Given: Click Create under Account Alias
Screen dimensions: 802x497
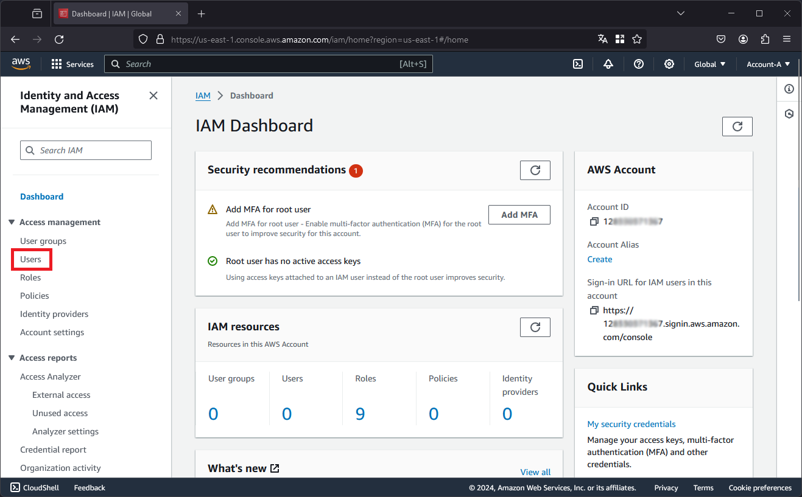Looking at the screenshot, I should 600,259.
